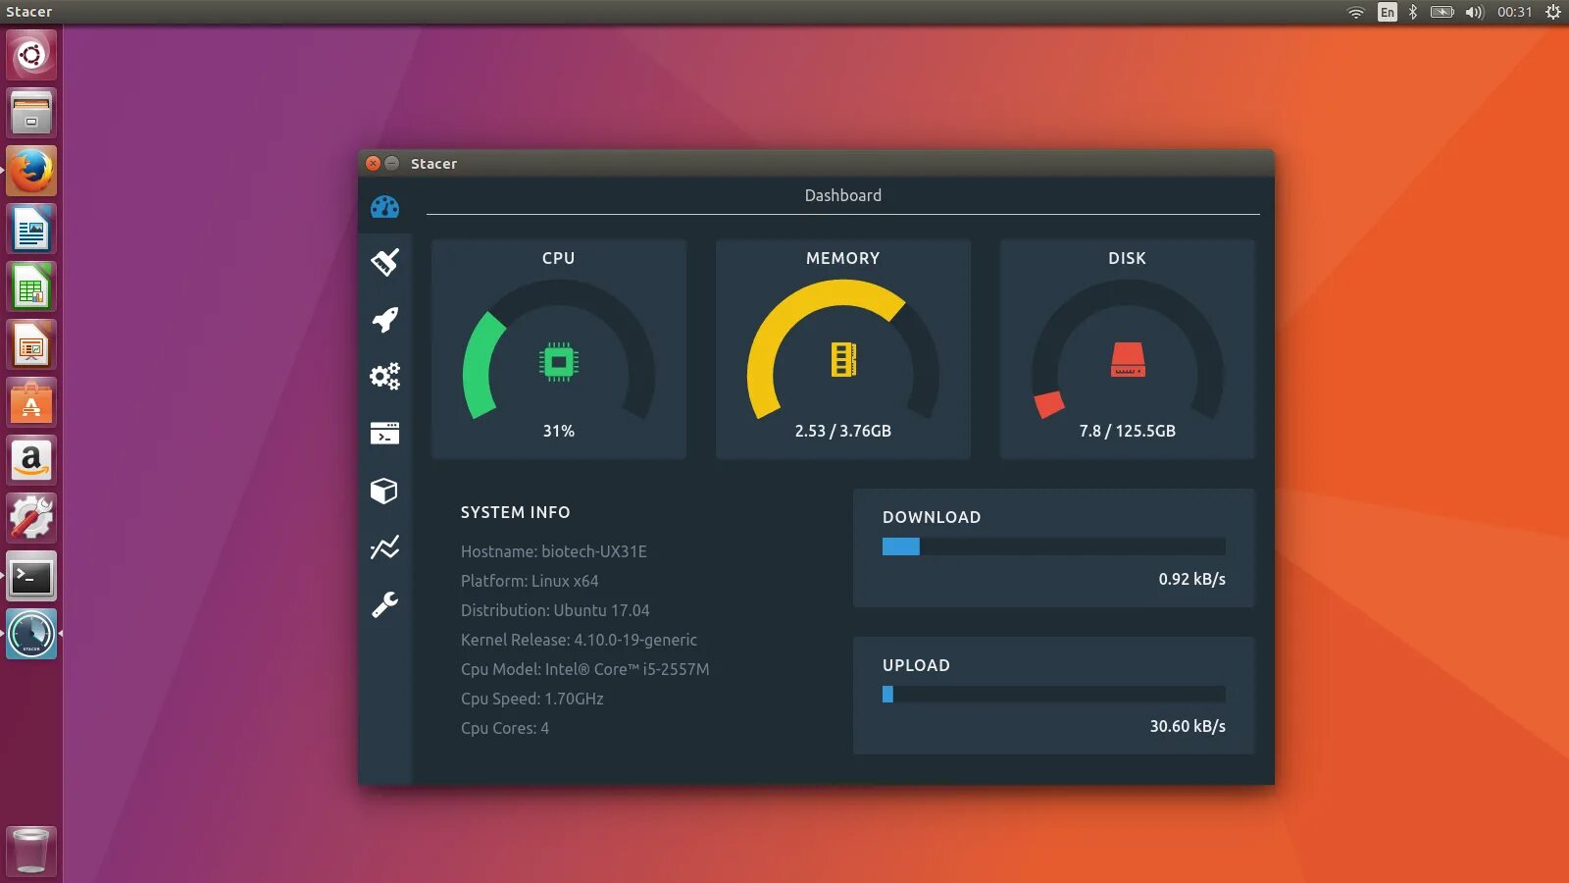This screenshot has width=1569, height=883.
Task: Minimize the Stacer window
Action: point(392,163)
